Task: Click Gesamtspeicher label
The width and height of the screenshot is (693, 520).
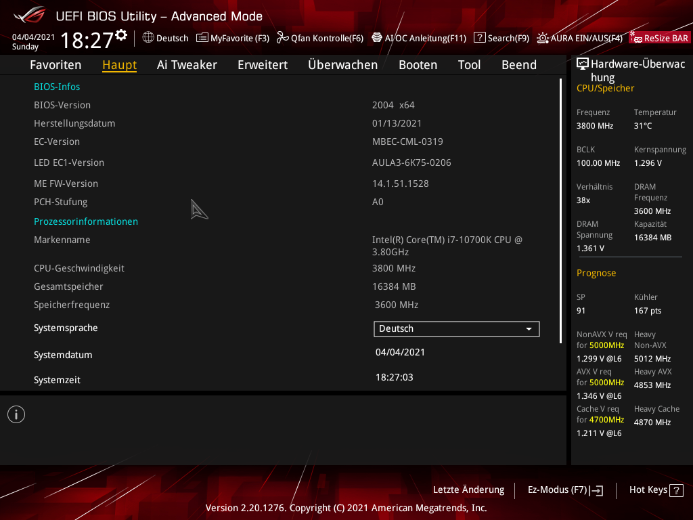Action: [x=68, y=286]
